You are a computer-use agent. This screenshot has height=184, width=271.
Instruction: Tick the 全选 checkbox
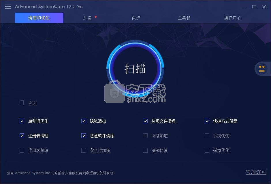(x=22, y=103)
